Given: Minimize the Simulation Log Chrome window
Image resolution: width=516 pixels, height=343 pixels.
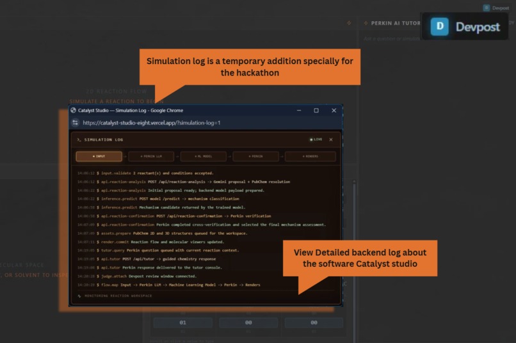Looking at the screenshot, I should click(299, 111).
